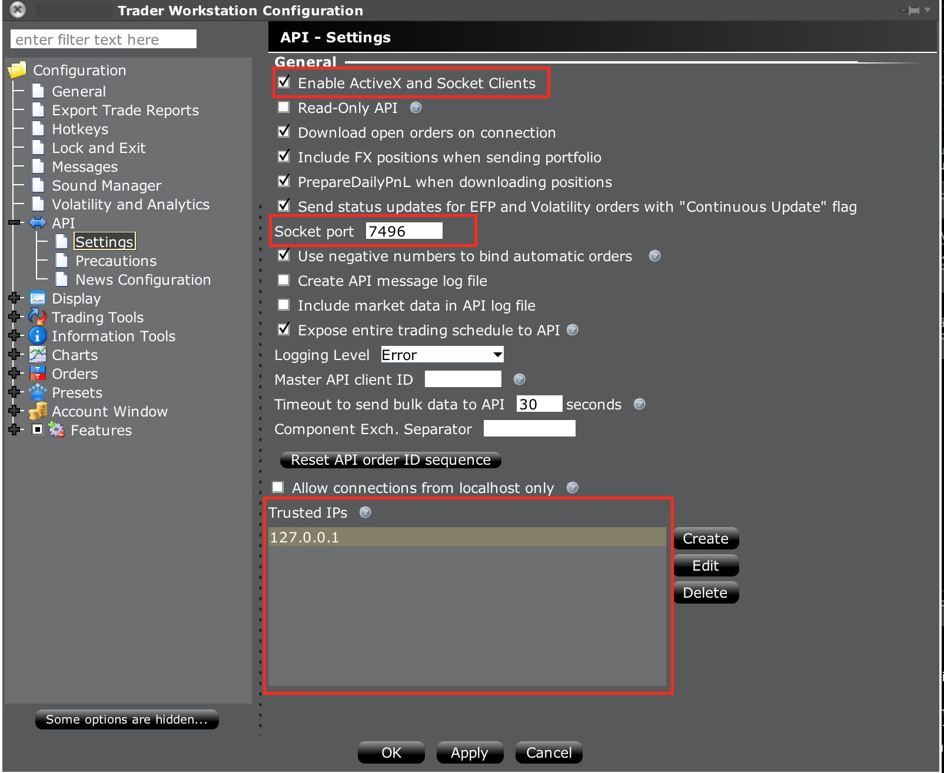Click the Hotkeys page document icon
Viewport: 944px width, 773px height.
[x=38, y=128]
